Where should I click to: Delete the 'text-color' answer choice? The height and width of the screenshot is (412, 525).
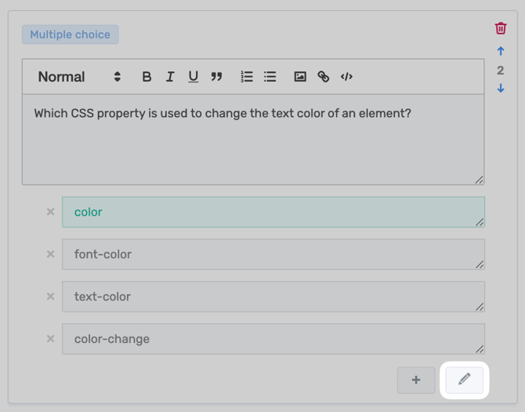click(50, 297)
